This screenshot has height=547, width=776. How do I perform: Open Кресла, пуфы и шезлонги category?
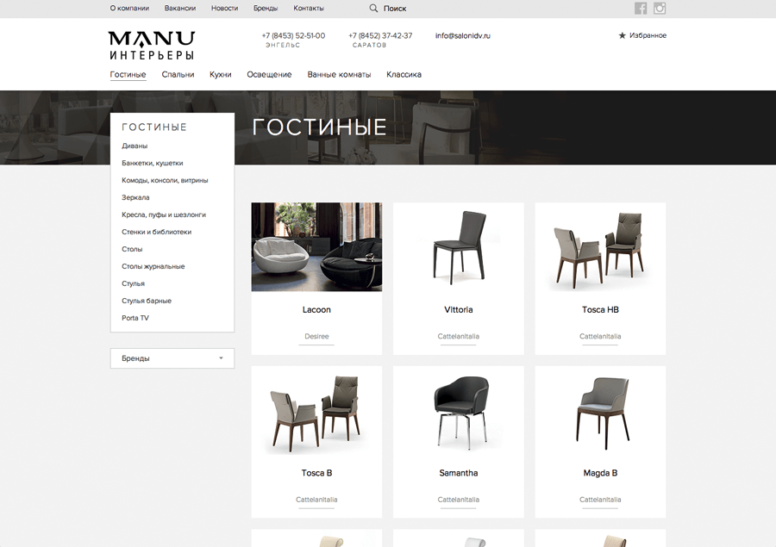(164, 214)
